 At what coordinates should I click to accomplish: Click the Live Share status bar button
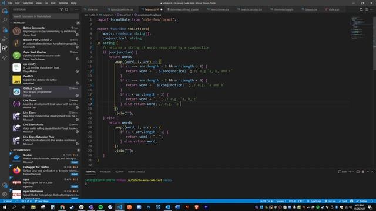[42, 201]
